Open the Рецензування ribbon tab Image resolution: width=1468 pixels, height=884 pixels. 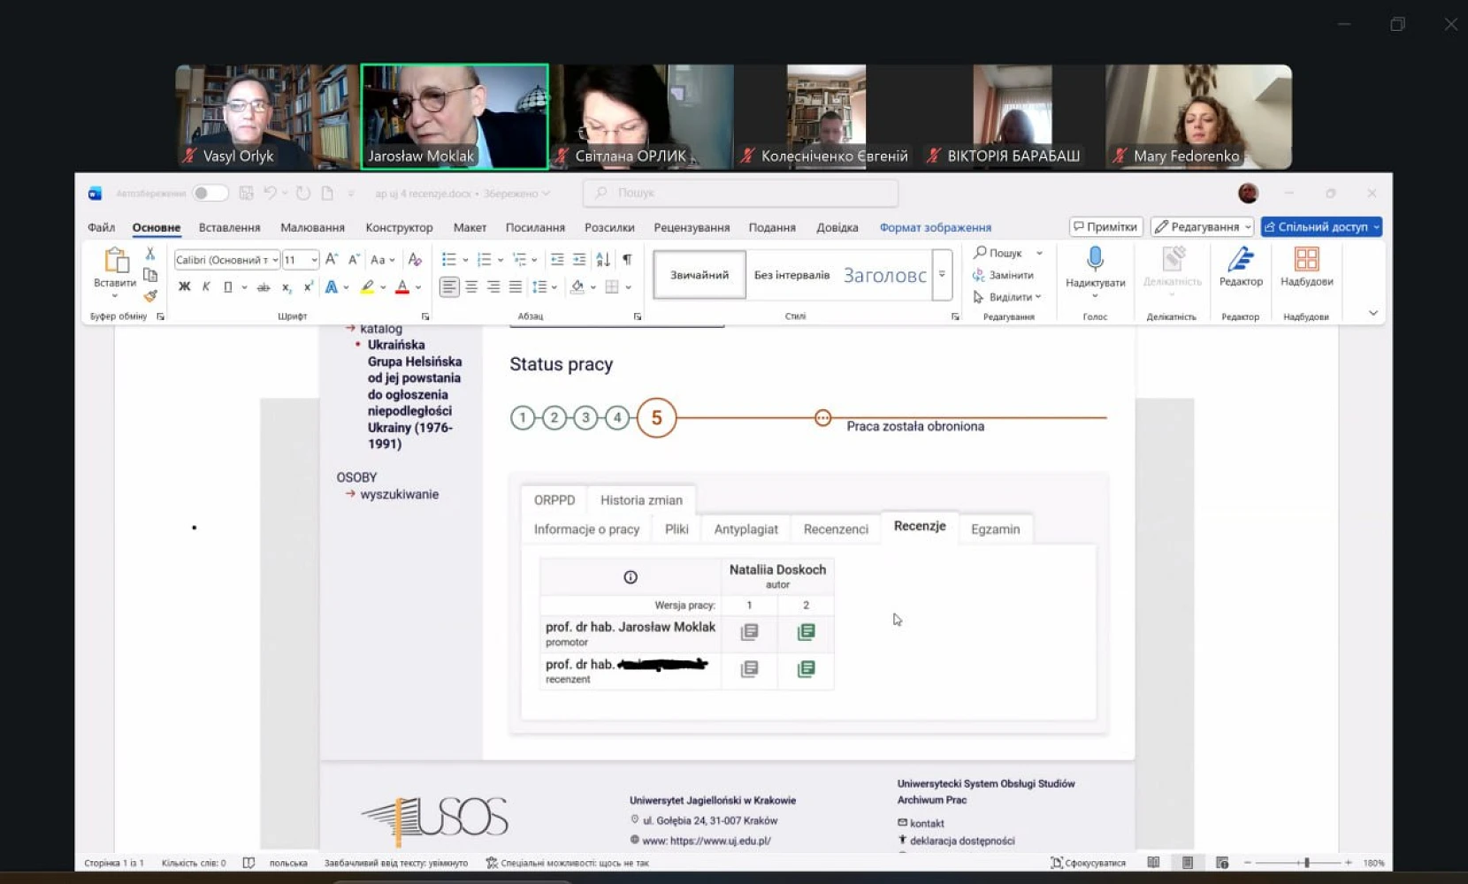(x=692, y=227)
